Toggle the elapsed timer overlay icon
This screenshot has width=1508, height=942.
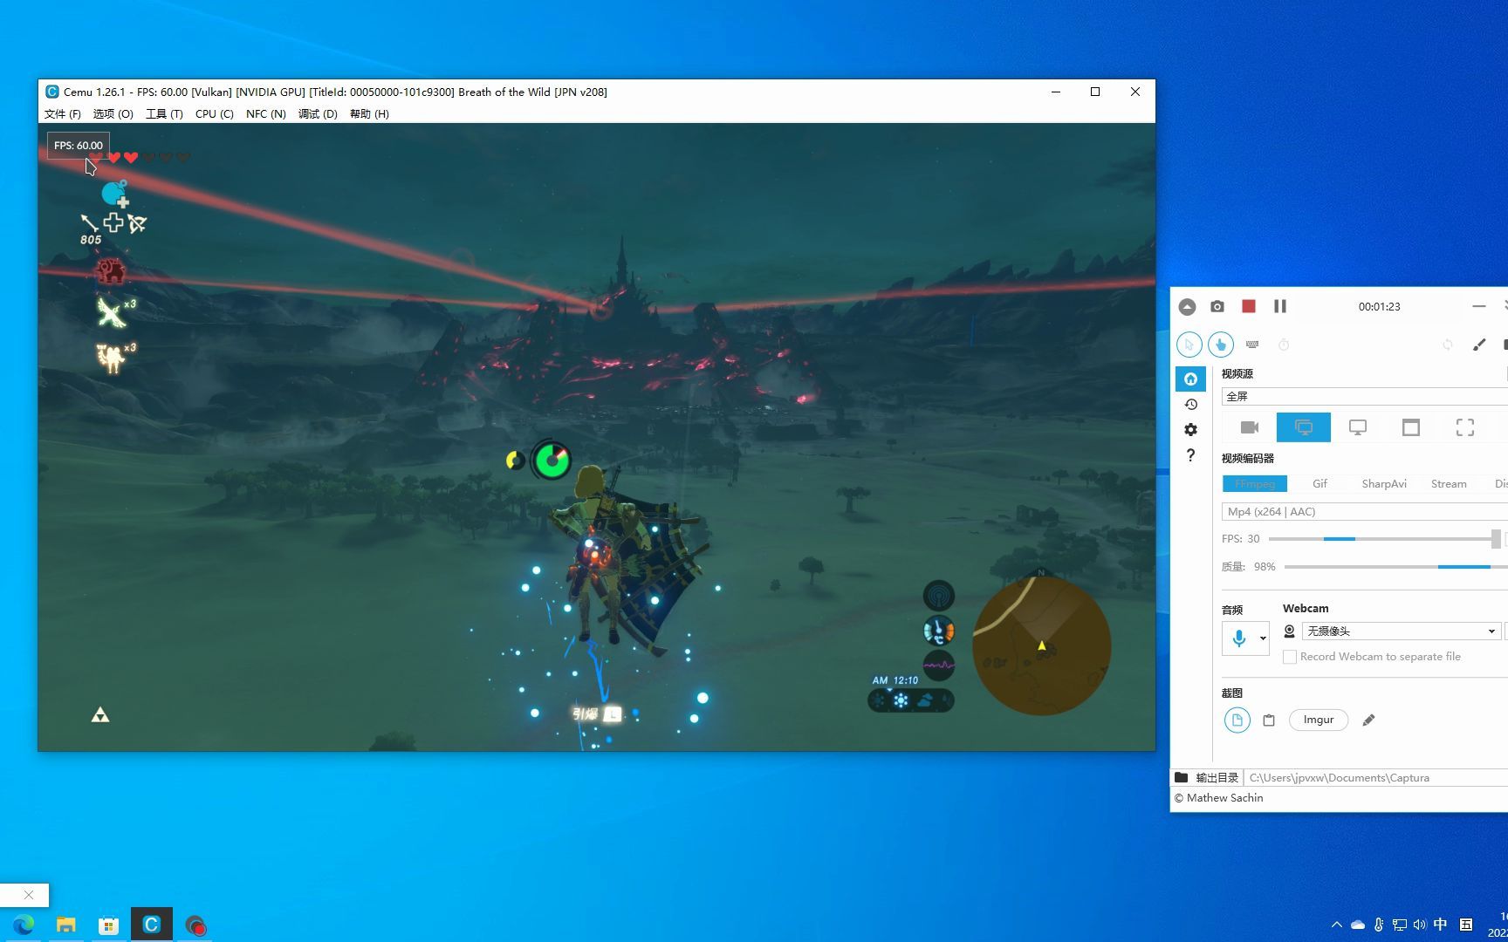click(1284, 345)
